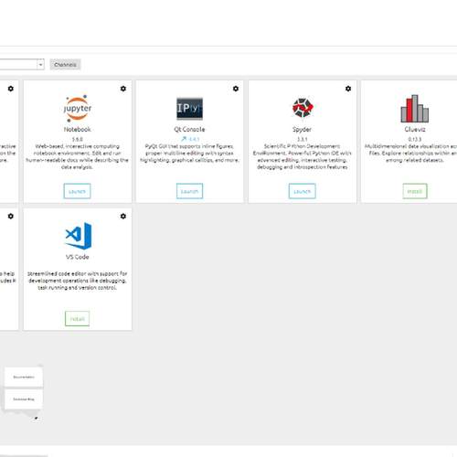
Task: Click Spyder description 'Scientific Python Development'
Action: click(302, 156)
